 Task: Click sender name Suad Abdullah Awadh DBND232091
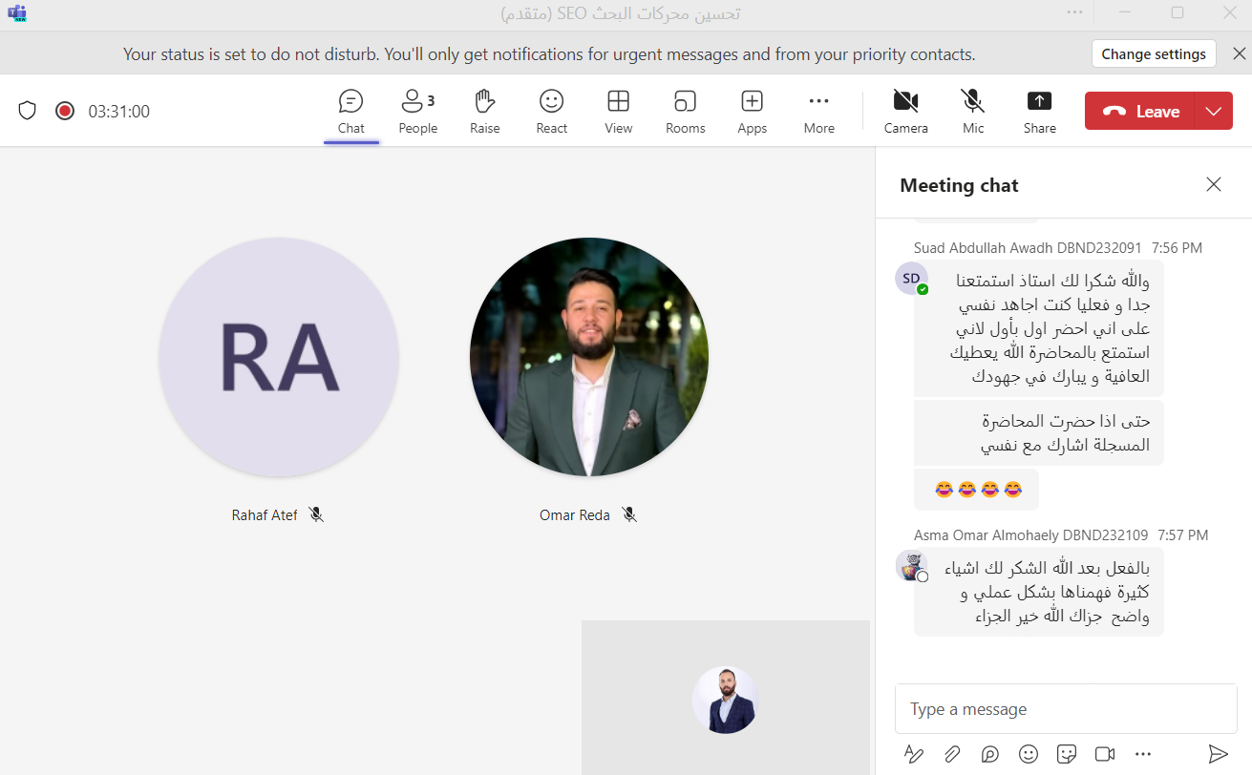click(x=1028, y=248)
